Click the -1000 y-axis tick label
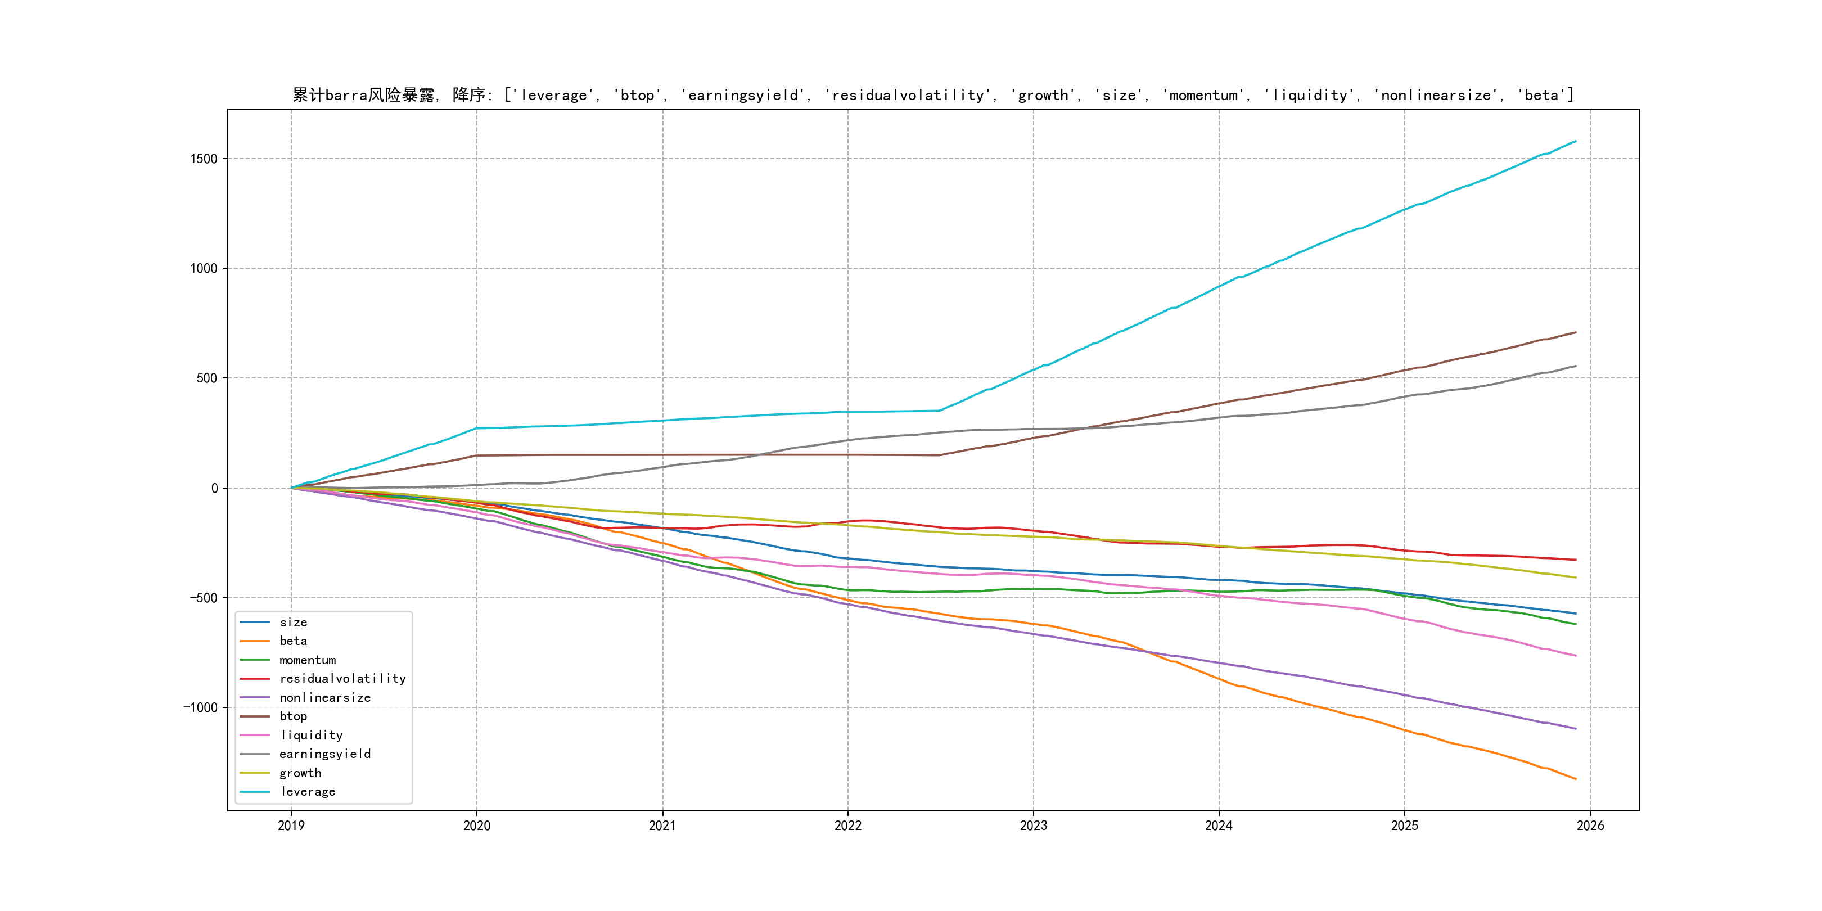1822x911 pixels. coord(200,707)
